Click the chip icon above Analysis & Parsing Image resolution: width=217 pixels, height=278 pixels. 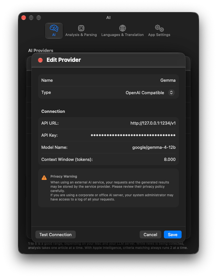[81, 28]
